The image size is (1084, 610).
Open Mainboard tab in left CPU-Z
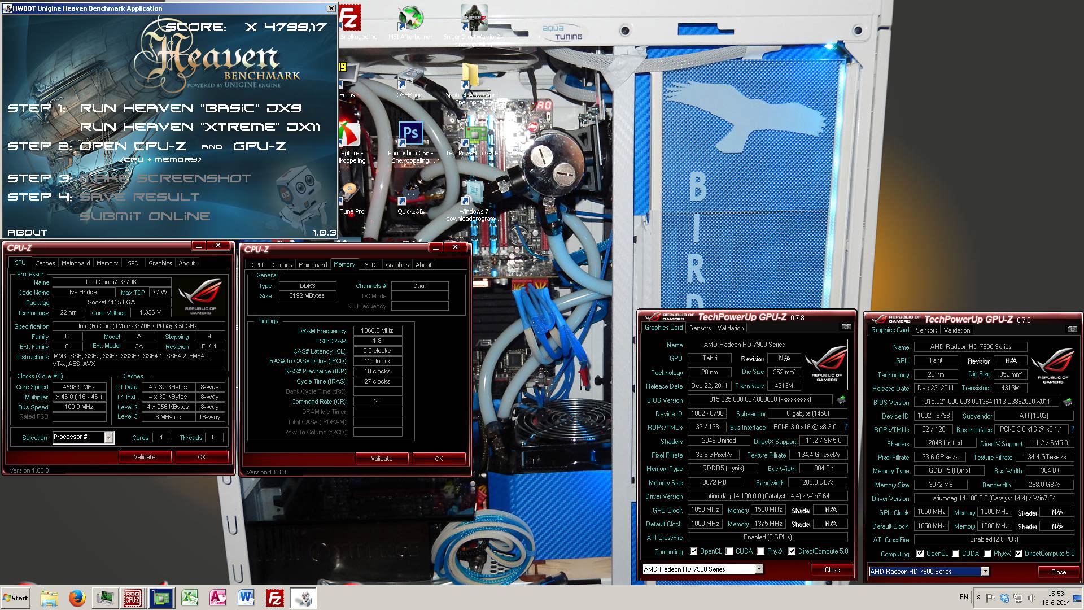76,263
